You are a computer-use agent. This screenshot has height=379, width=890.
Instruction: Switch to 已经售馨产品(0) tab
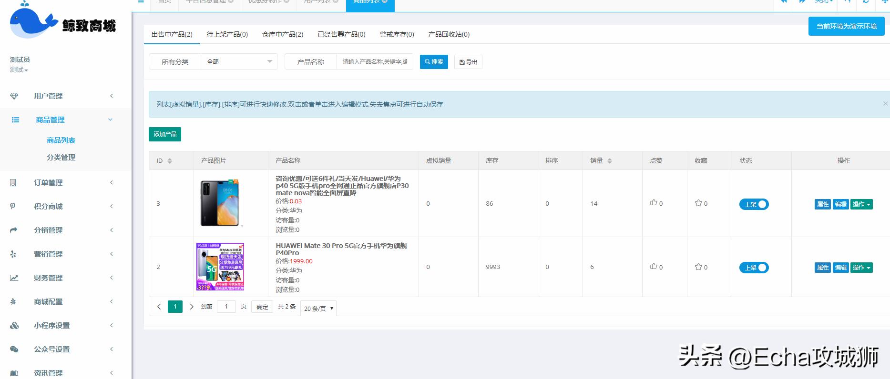pyautogui.click(x=341, y=34)
